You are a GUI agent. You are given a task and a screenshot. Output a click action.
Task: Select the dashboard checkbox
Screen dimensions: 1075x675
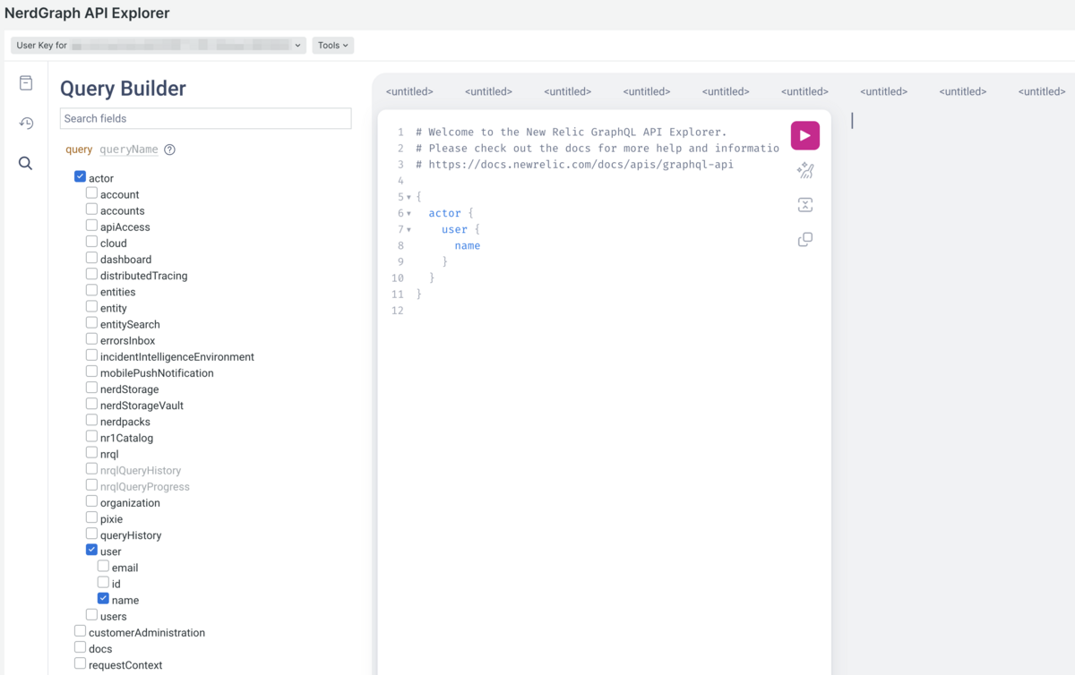coord(91,258)
